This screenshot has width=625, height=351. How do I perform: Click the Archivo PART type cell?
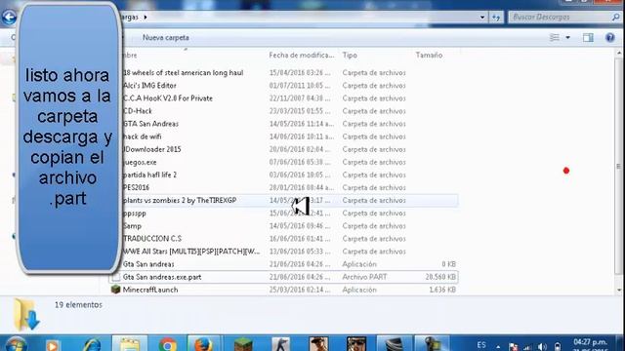364,277
